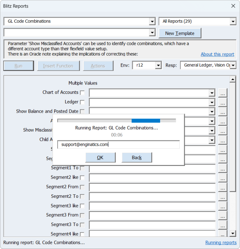The image size is (240, 249).
Task: Toggle Segment2 like multiple values checkbox
Action: (x=82, y=178)
